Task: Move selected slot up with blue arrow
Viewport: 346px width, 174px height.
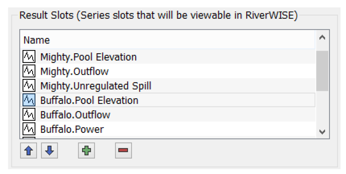Action: click(x=29, y=151)
